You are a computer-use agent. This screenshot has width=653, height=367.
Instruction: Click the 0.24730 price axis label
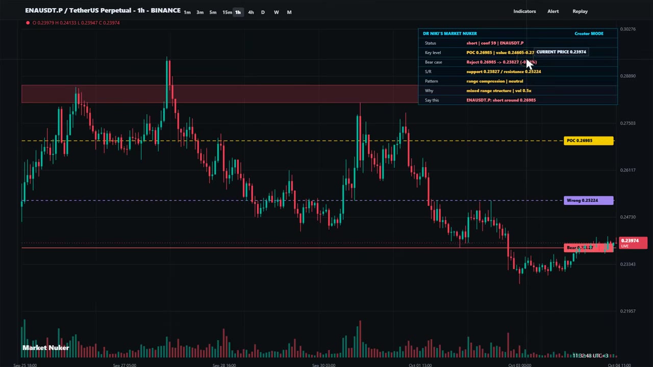tap(628, 217)
